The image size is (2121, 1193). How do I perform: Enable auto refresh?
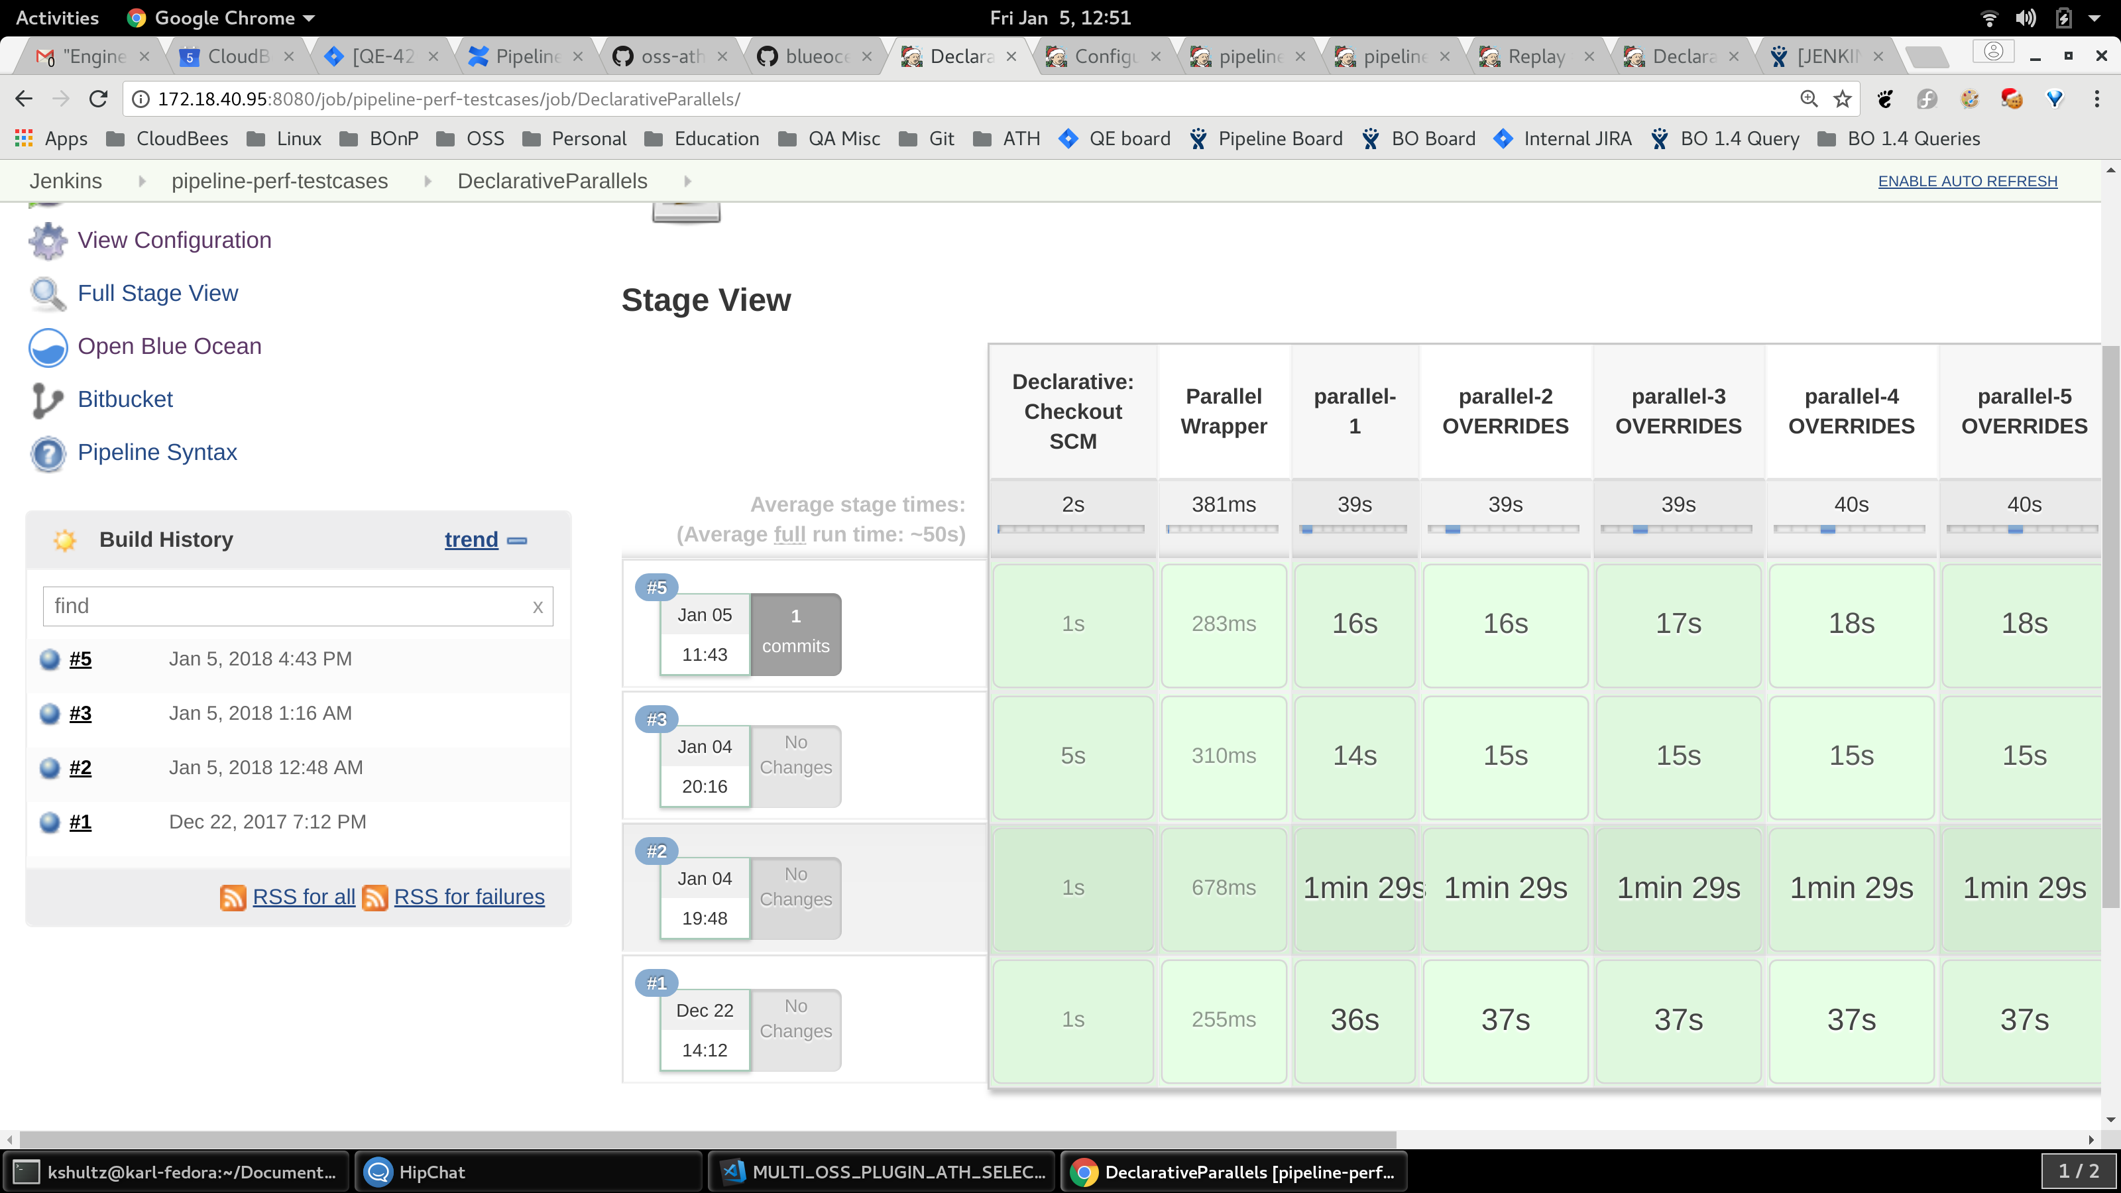pos(1967,181)
